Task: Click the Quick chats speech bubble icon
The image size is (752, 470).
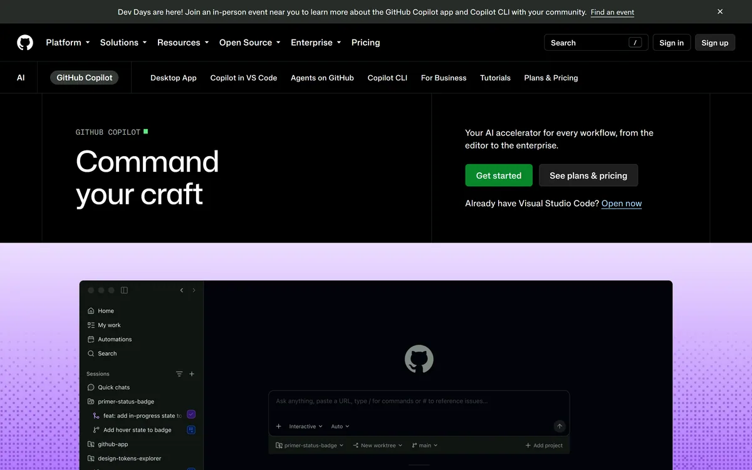Action: (x=91, y=387)
